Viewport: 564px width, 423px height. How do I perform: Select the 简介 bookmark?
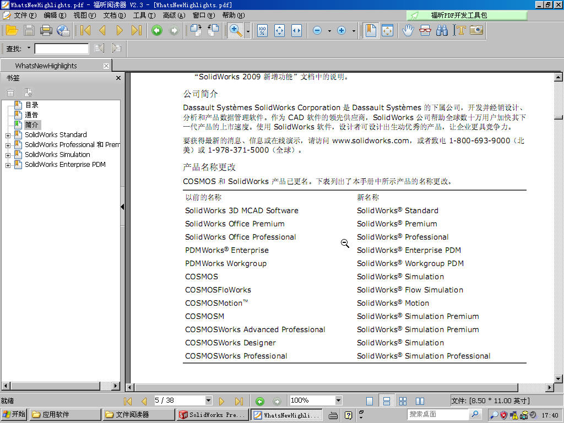pos(31,125)
